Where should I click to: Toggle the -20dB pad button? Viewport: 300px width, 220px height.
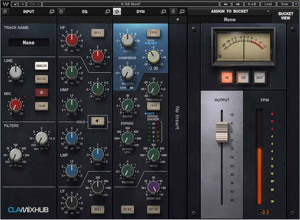41,106
